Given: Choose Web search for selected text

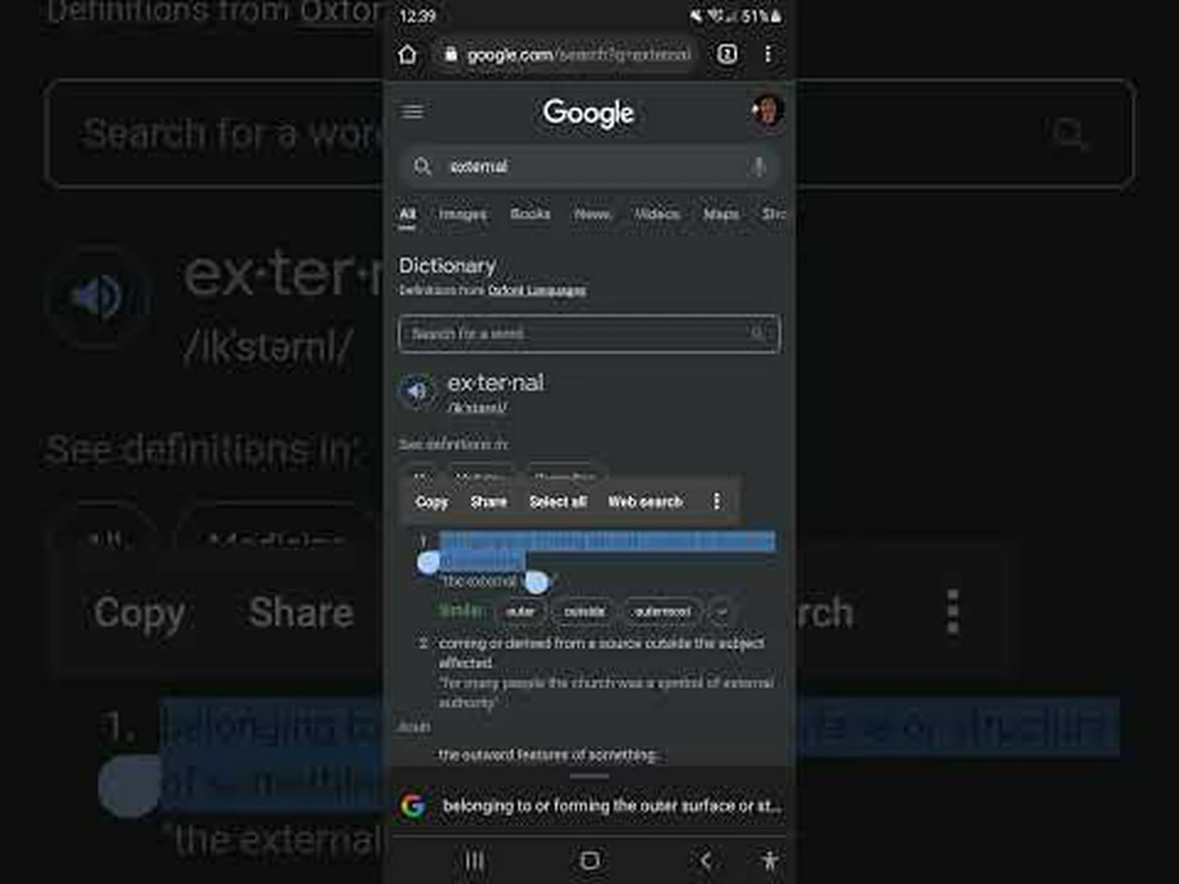Looking at the screenshot, I should pyautogui.click(x=645, y=502).
